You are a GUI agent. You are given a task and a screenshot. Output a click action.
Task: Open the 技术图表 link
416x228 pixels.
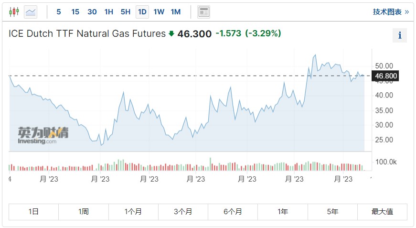[x=391, y=12]
